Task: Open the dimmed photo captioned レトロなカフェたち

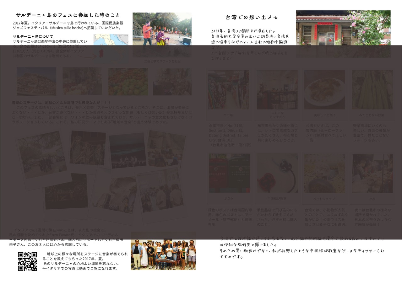Action: tap(277, 90)
